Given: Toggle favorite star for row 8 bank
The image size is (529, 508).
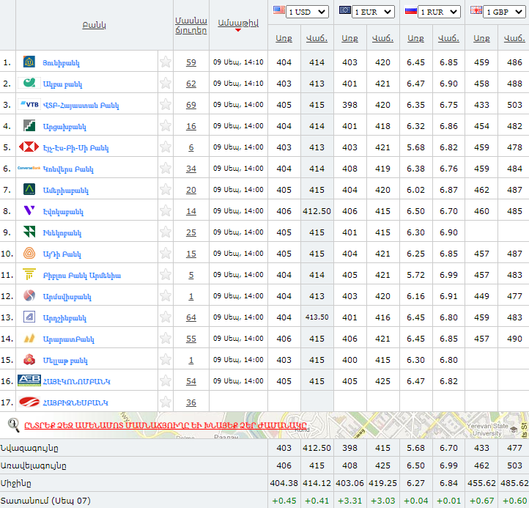Looking at the screenshot, I should pyautogui.click(x=166, y=210).
